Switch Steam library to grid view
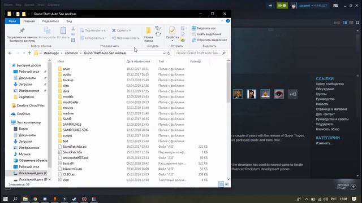Image resolution: width=362 pixels, height=203 pixels. click(357, 23)
